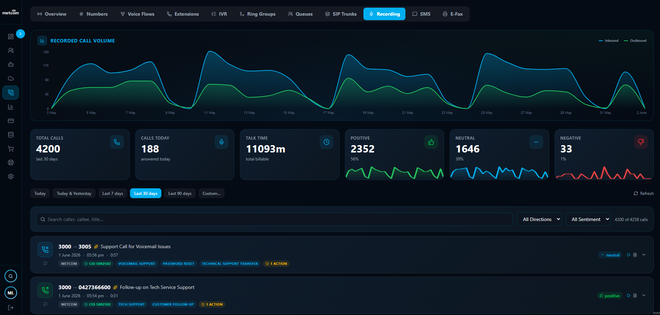660x315 pixels.
Task: Open the settings gear in sidebar
Action: click(11, 176)
